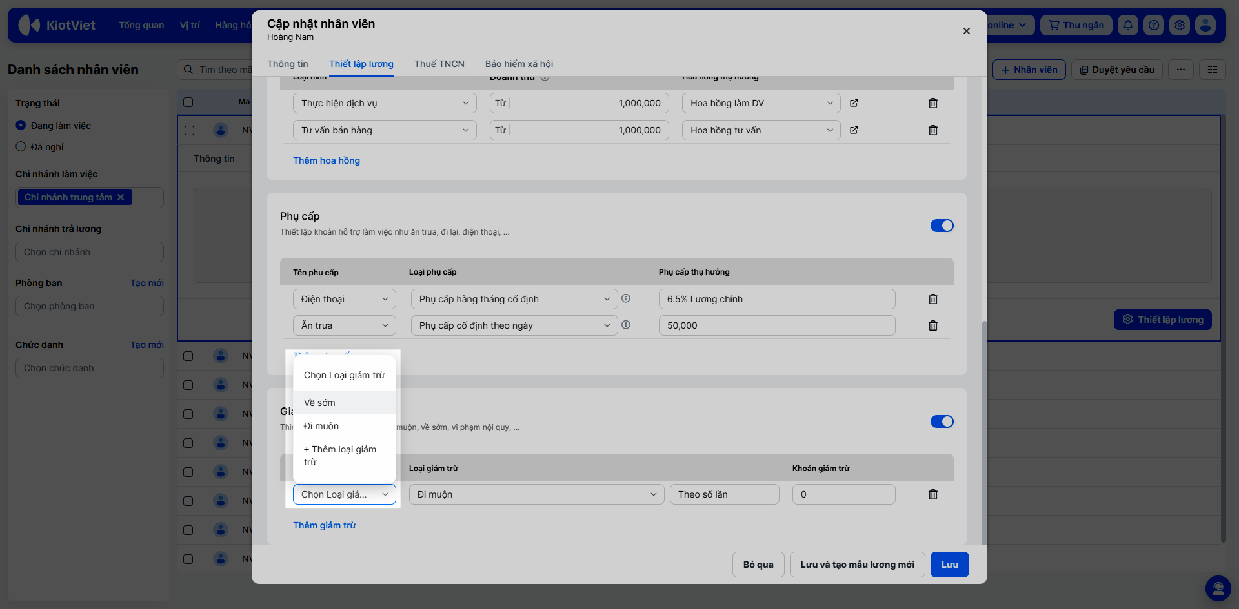Click the Thu ngân button
1239x609 pixels.
click(x=1076, y=25)
